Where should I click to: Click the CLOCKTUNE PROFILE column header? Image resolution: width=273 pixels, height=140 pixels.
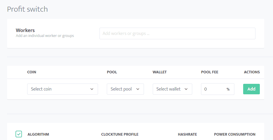click(120, 134)
